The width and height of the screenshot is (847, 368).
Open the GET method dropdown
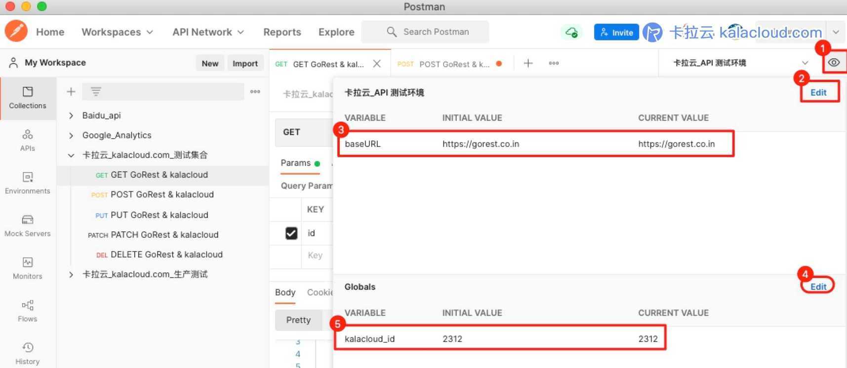click(x=304, y=132)
